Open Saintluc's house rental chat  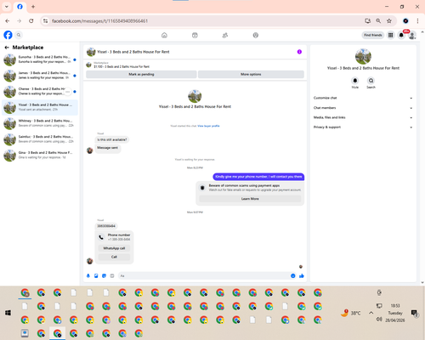pyautogui.click(x=40, y=139)
